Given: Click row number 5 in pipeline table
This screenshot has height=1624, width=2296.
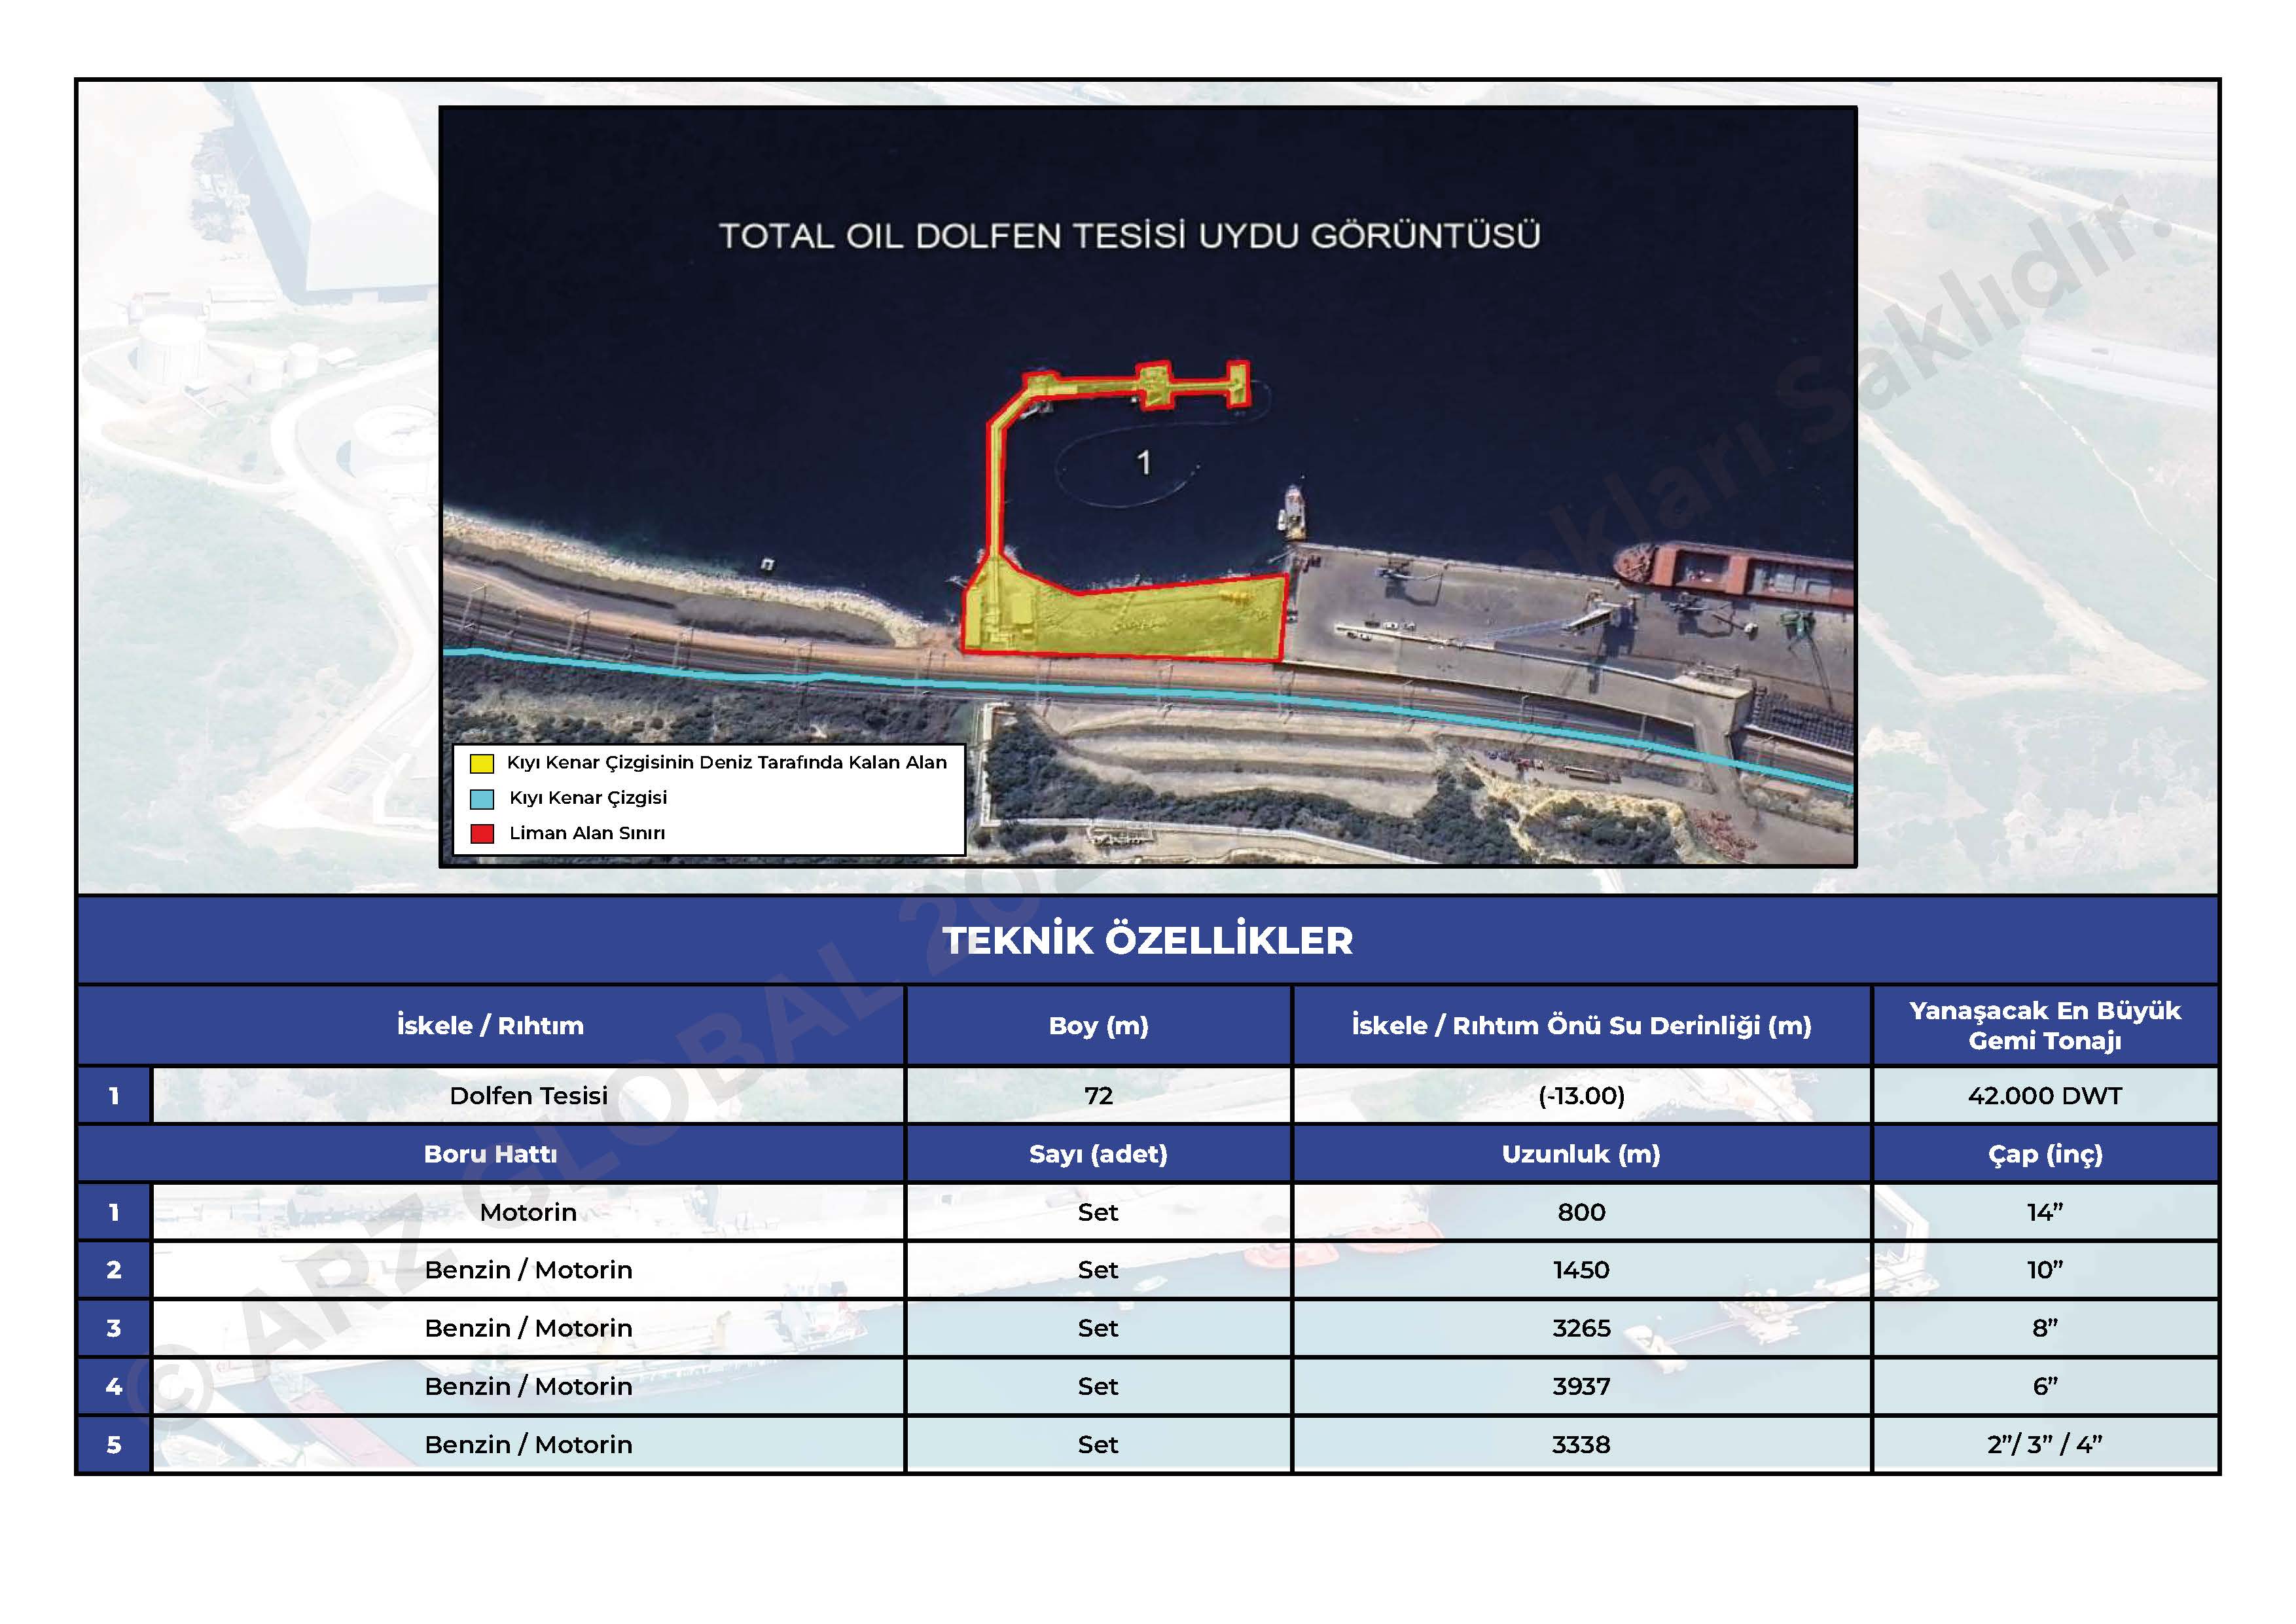Looking at the screenshot, I should pos(114,1444).
